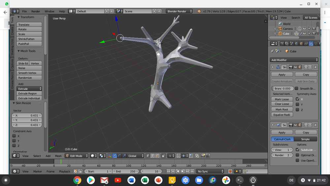This screenshot has width=330, height=186.
Task: Jump to the timeline end frame
Action: pyautogui.click(x=192, y=171)
